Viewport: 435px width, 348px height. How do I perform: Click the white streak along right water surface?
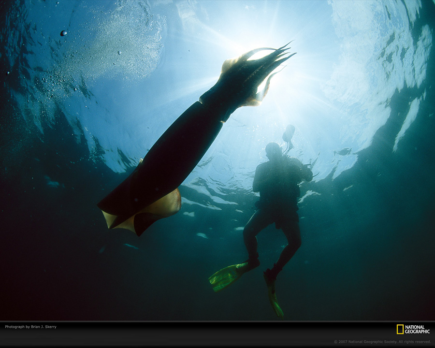point(406,123)
